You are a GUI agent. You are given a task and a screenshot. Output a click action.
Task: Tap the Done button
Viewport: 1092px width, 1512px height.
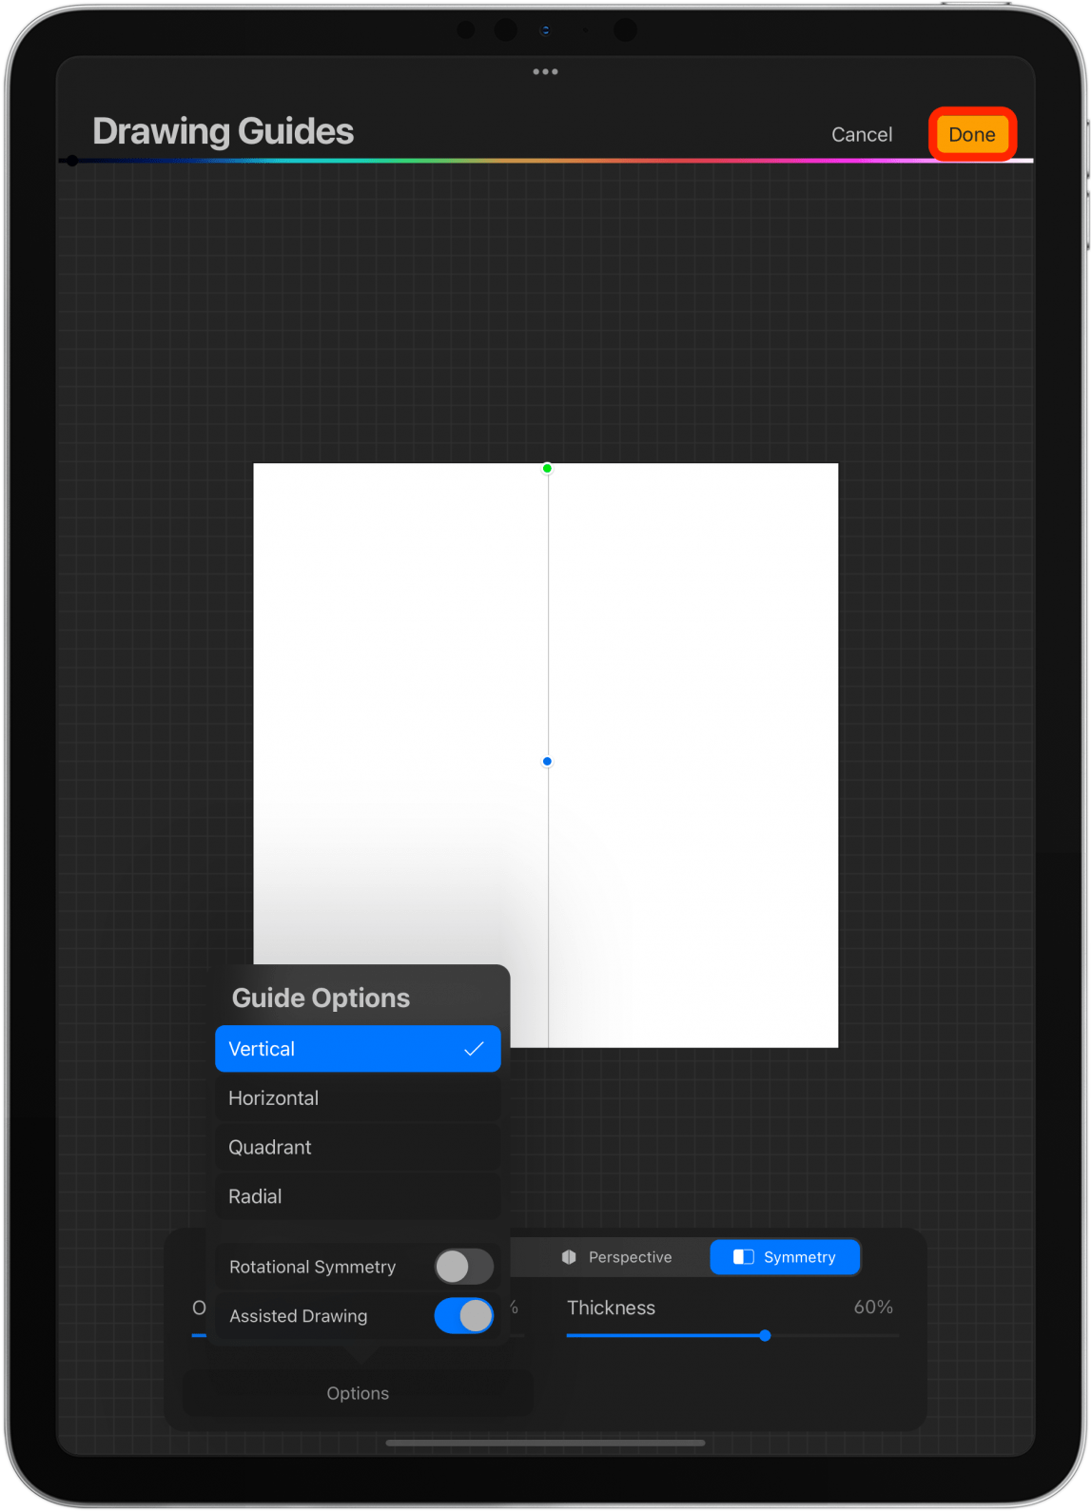(971, 134)
